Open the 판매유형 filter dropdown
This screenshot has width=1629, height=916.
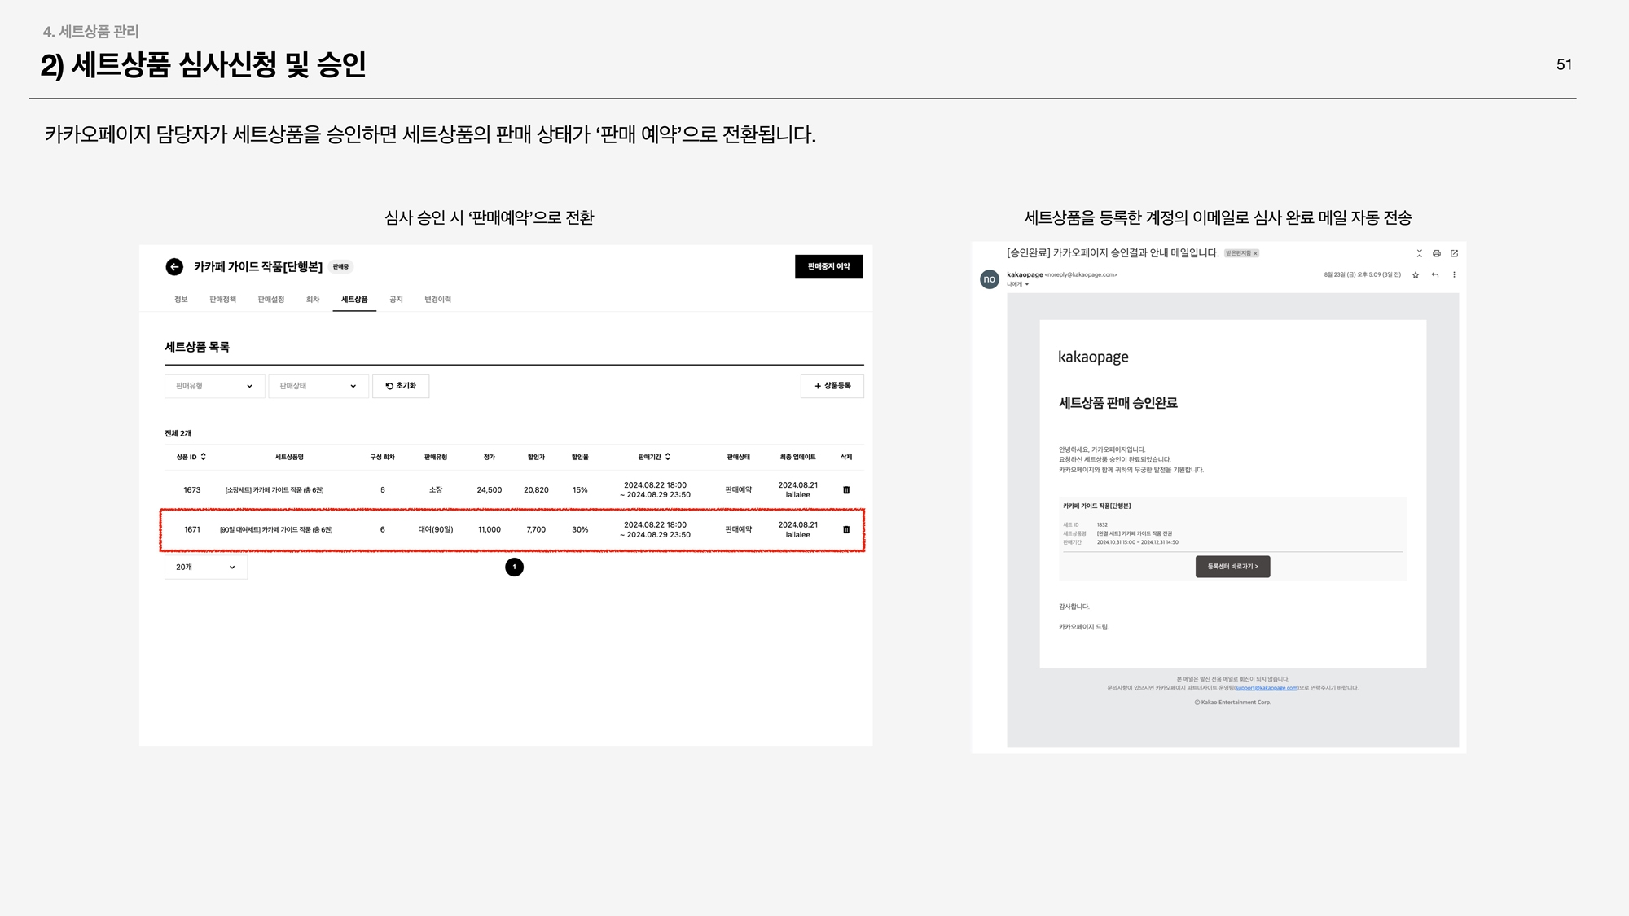pyautogui.click(x=214, y=386)
